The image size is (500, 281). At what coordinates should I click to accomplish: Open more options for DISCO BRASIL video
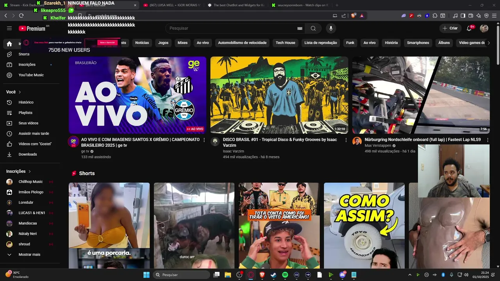[x=346, y=140]
